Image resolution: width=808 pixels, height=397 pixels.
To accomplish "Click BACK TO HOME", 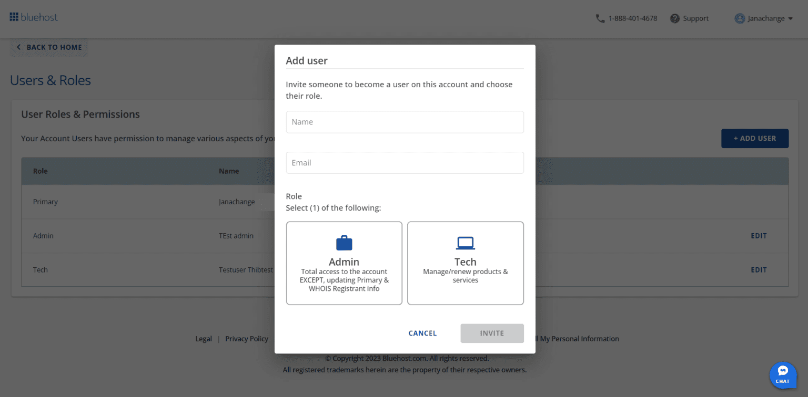I will point(55,47).
